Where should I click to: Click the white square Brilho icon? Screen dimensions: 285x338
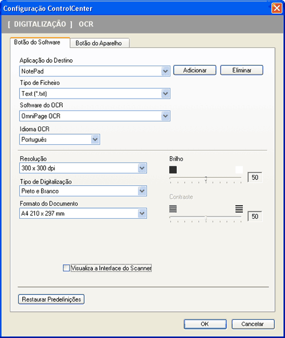(239, 170)
